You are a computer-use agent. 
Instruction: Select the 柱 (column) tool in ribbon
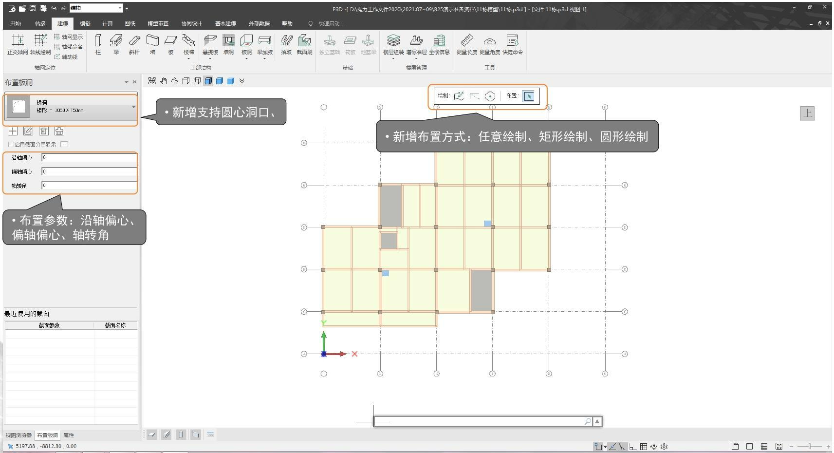point(98,44)
